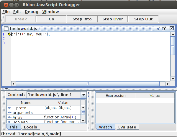Click the Break button
This screenshot has width=177, height=137.
(21, 19)
